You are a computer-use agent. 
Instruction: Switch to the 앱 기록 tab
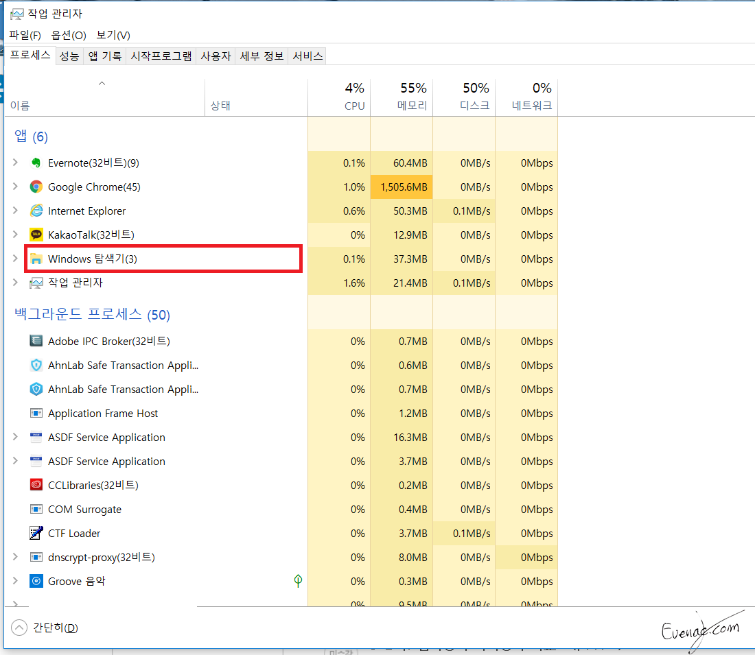(x=105, y=56)
